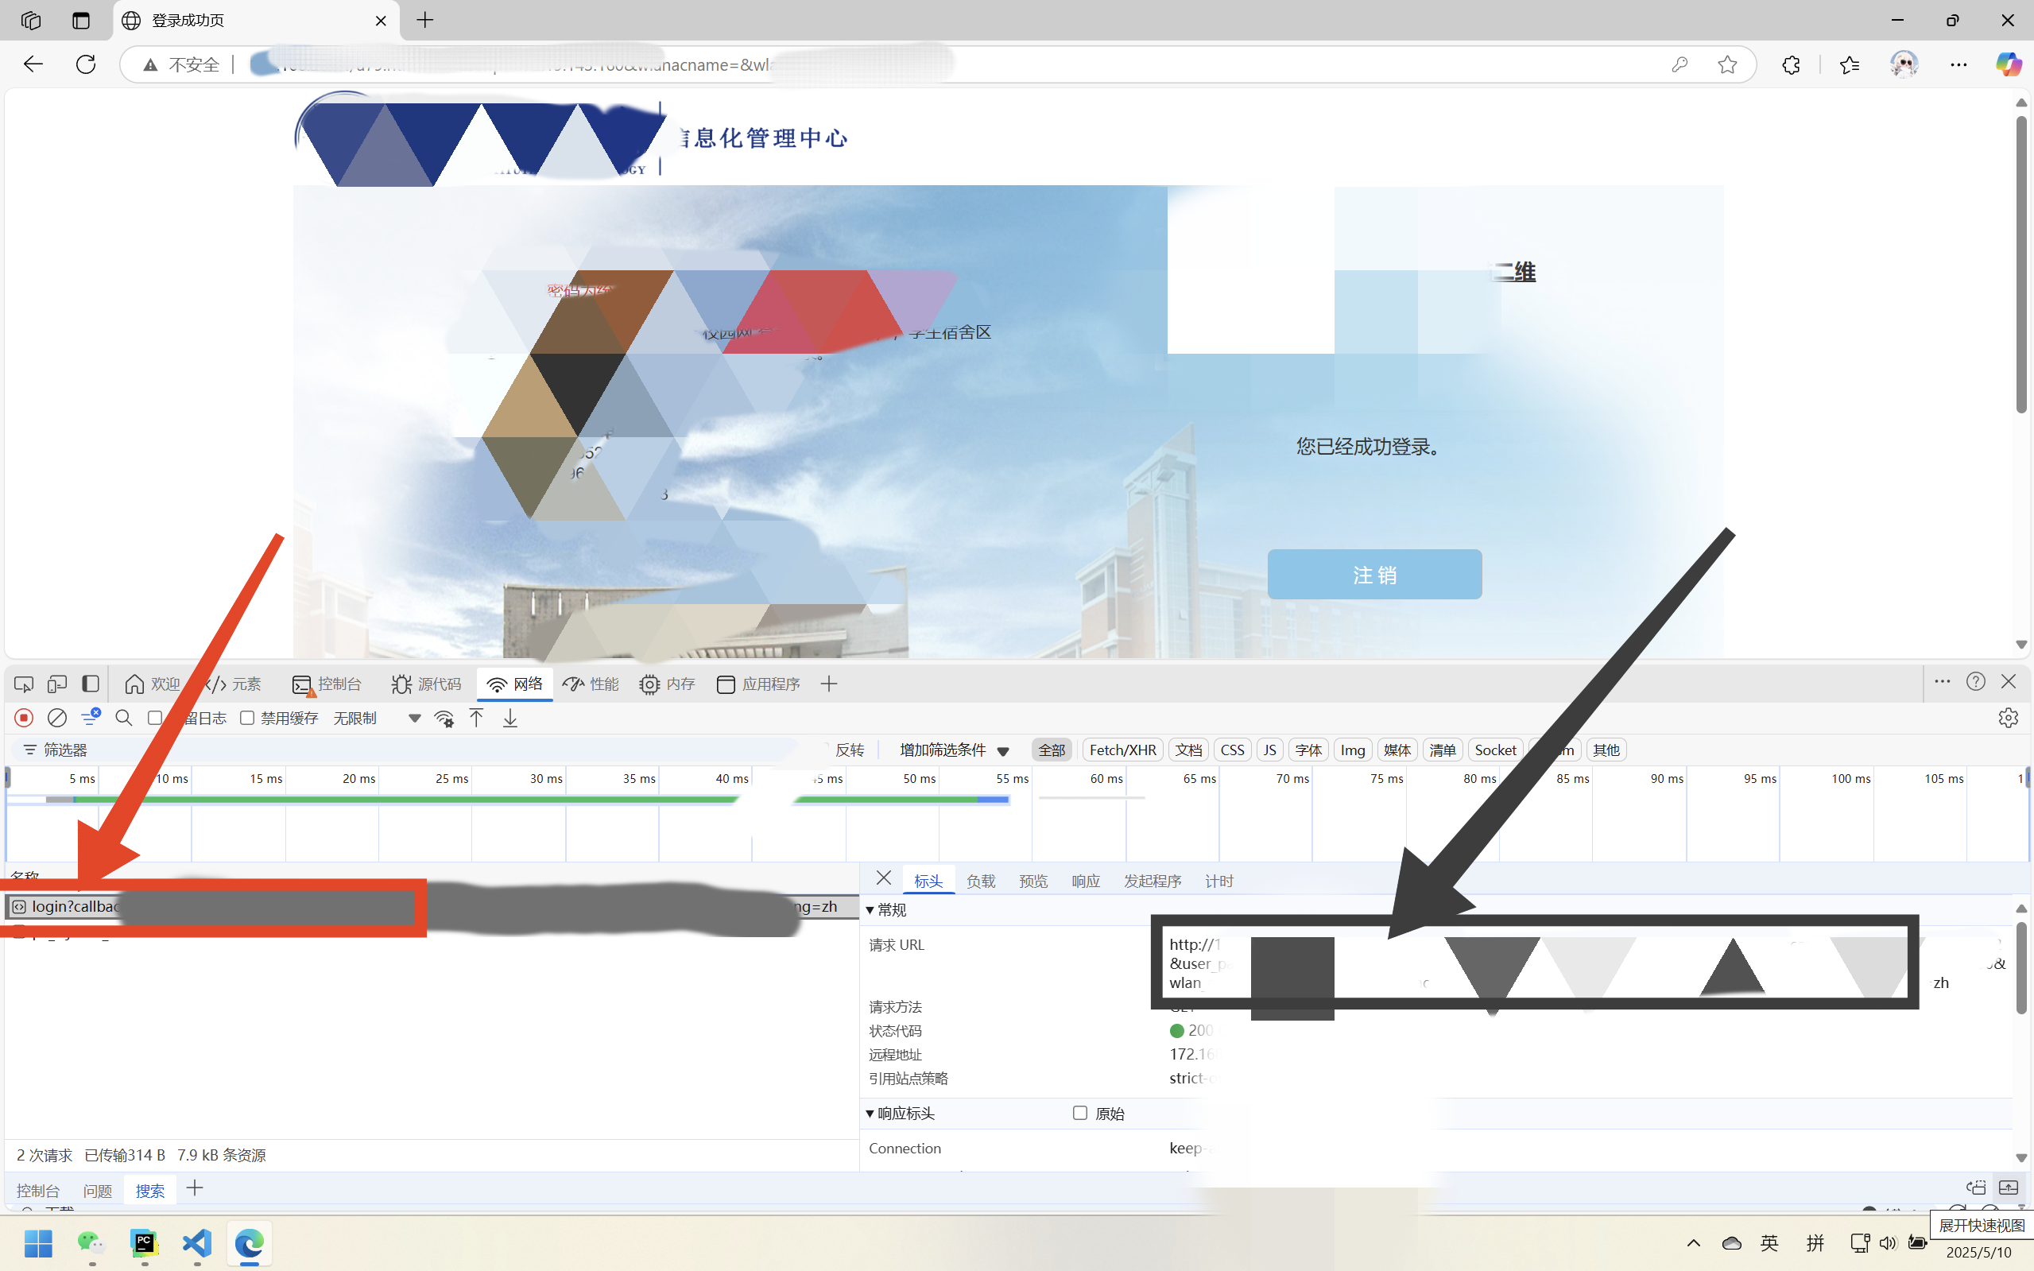Open the DevTools customize three-dot menu
The height and width of the screenshot is (1271, 2034).
click(x=1943, y=682)
